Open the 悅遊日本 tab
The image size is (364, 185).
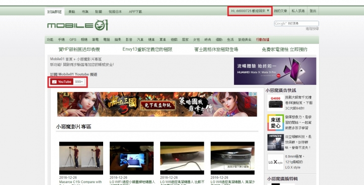pos(115,12)
